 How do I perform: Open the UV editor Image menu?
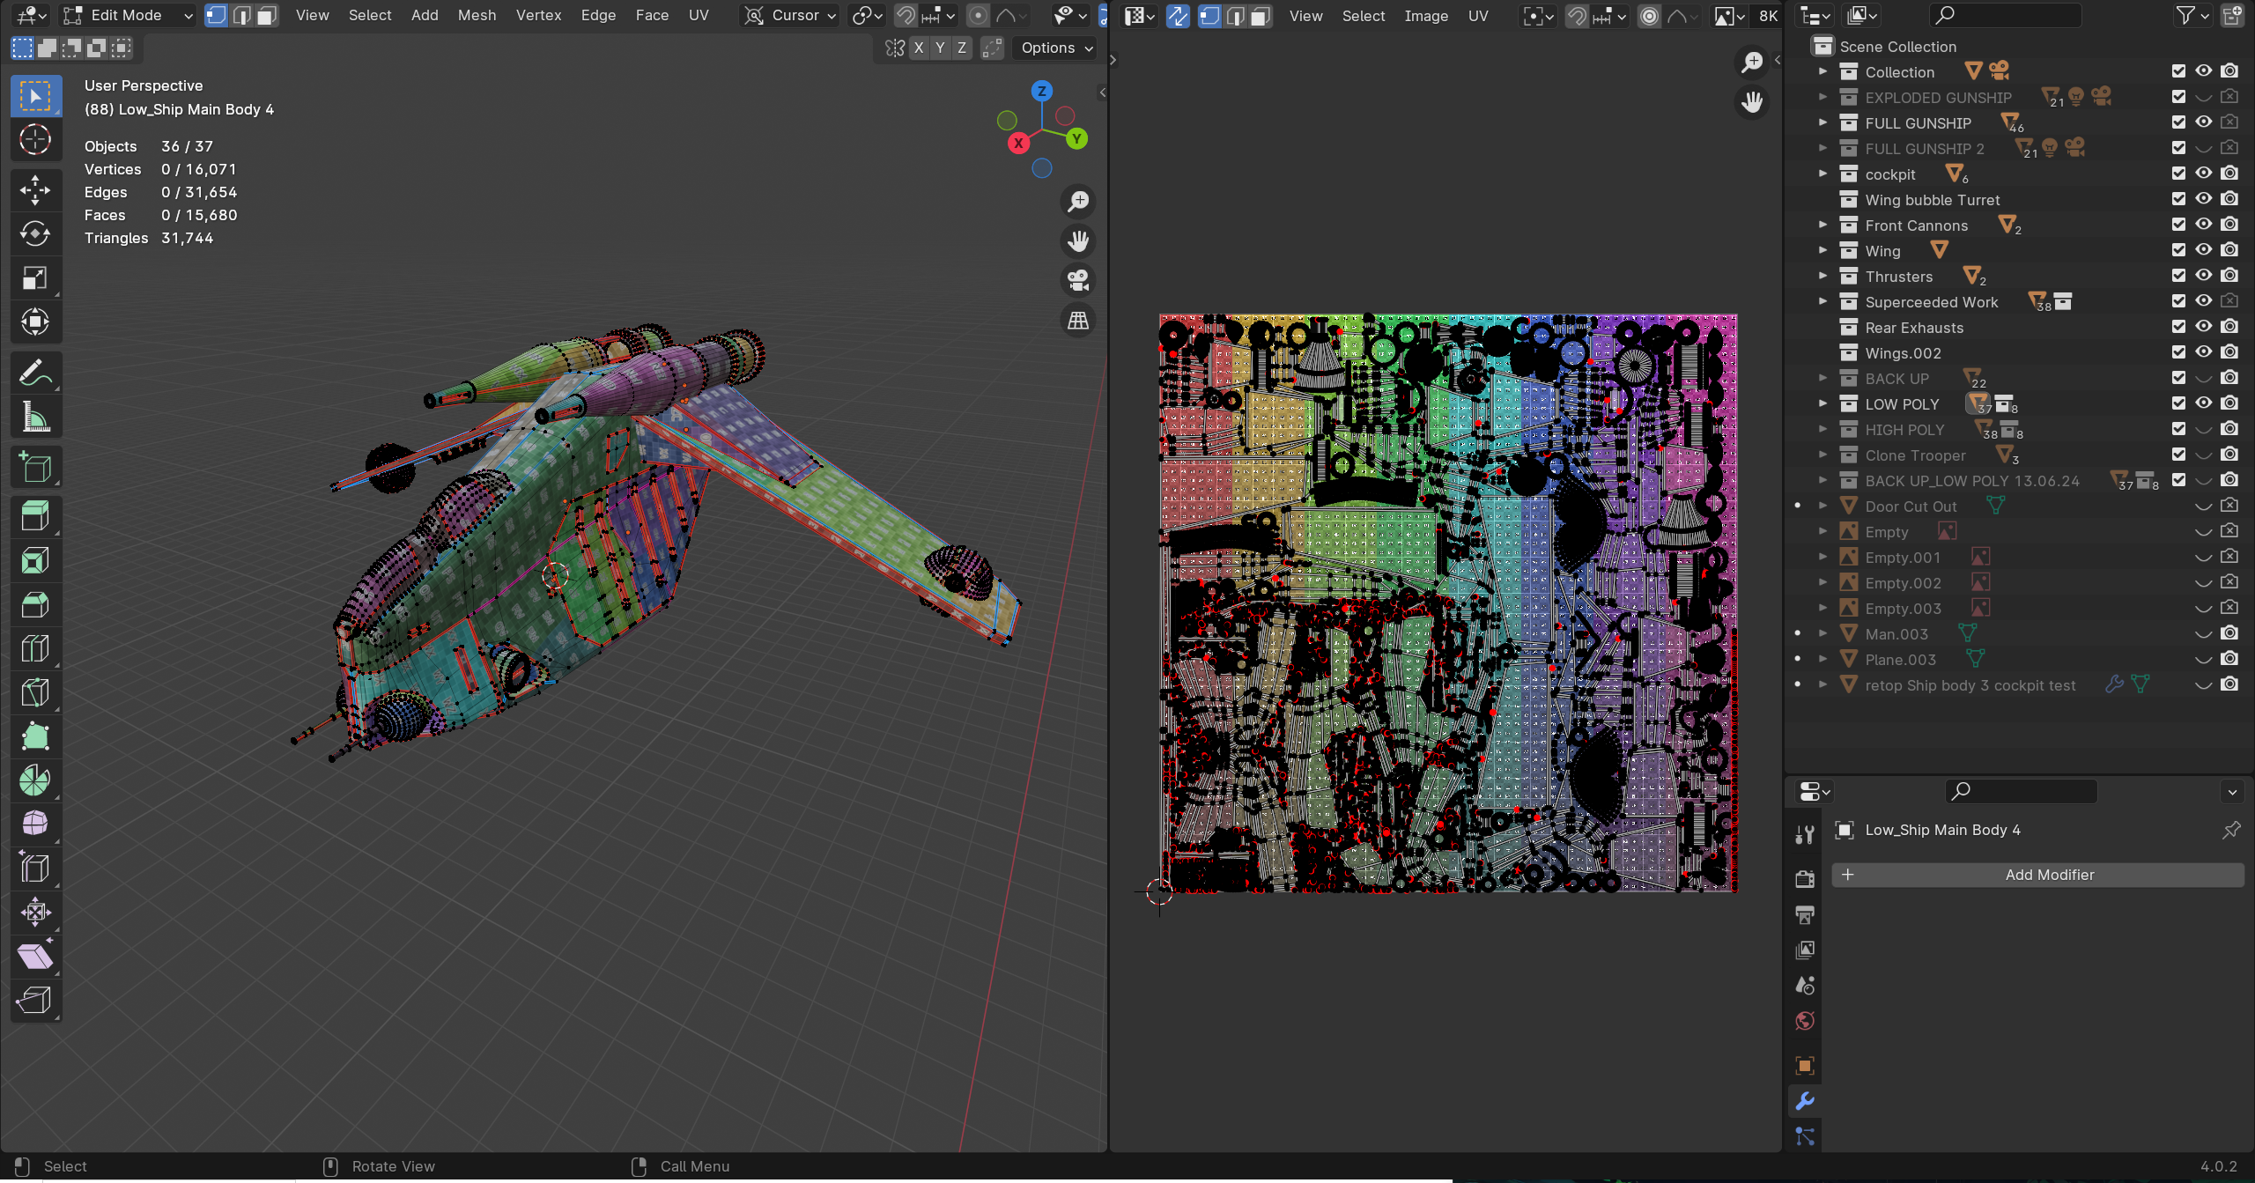point(1426,16)
